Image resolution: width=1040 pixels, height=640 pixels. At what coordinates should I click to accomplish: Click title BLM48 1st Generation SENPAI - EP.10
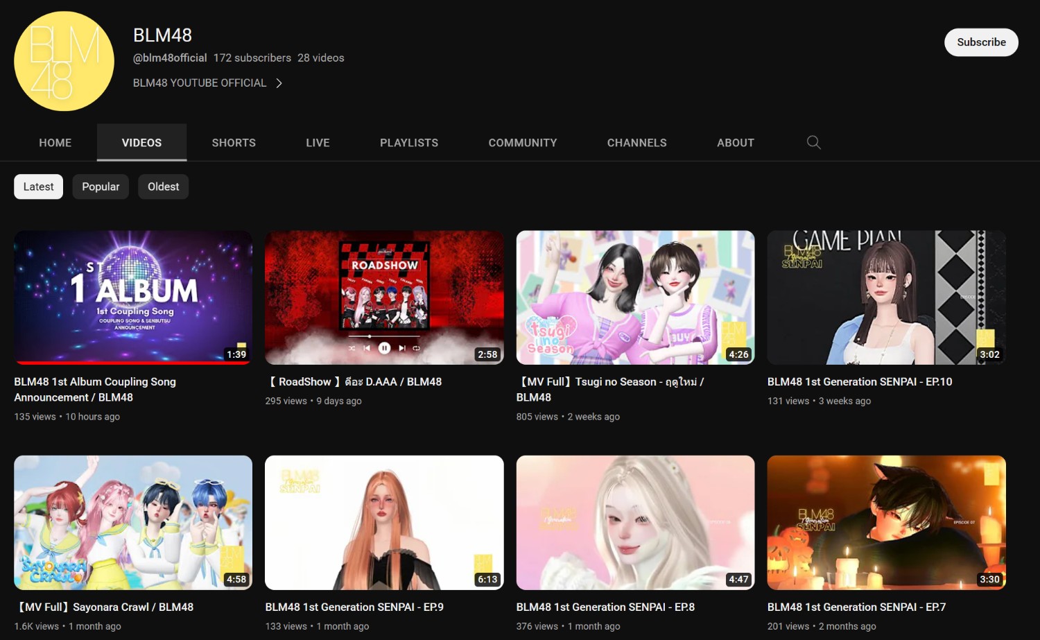coord(860,382)
